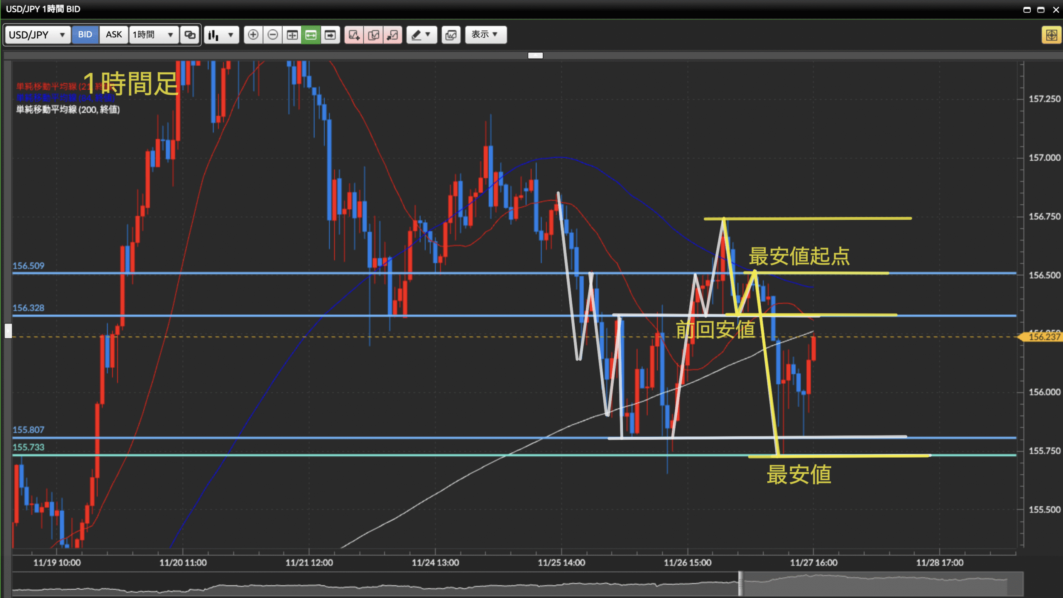The height and width of the screenshot is (598, 1063).
Task: Open the 表示 display menu
Action: pos(485,35)
